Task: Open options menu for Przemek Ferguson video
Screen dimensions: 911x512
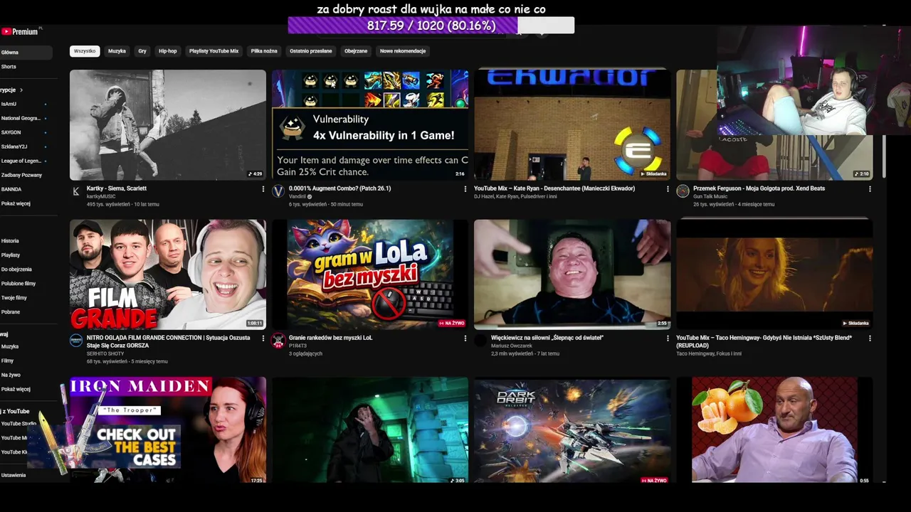Action: coord(870,189)
